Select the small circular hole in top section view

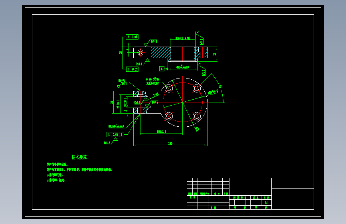pos(140,53)
